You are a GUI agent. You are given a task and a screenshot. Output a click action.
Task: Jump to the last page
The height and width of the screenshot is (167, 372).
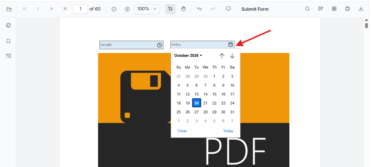click(x=65, y=9)
